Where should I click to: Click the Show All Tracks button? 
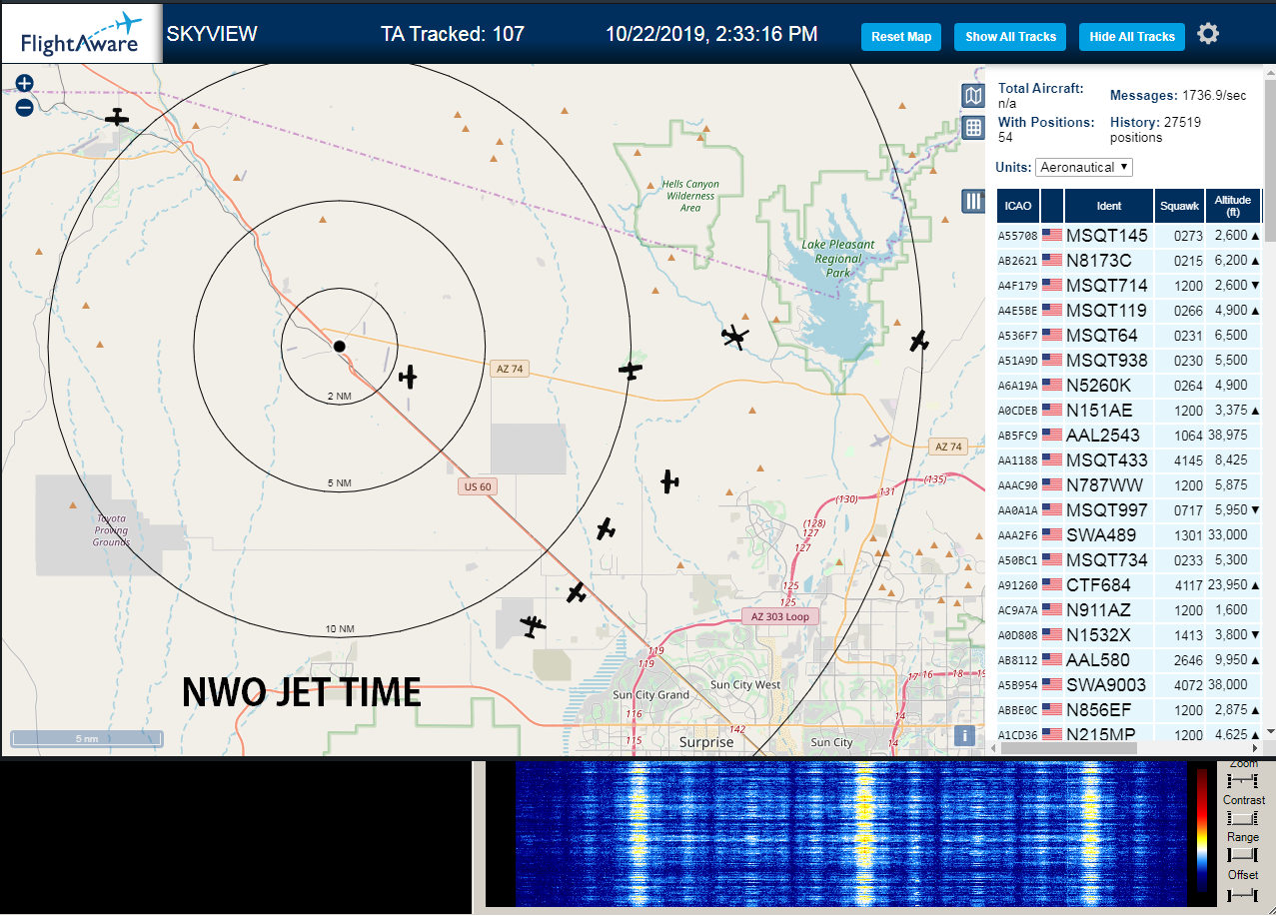1010,37
